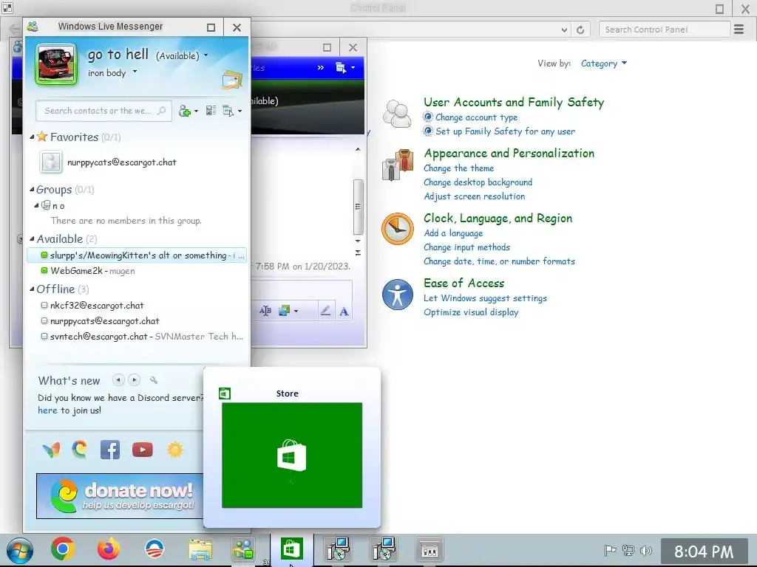Open the YouTube icon in Messenger
The height and width of the screenshot is (567, 757).
[143, 450]
